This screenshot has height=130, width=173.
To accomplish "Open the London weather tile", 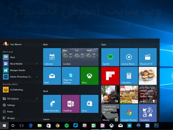I will [x=80, y=57].
